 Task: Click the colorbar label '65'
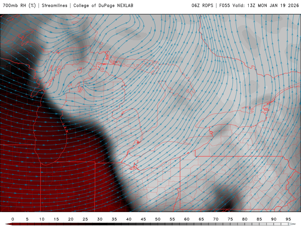[x=201, y=219]
